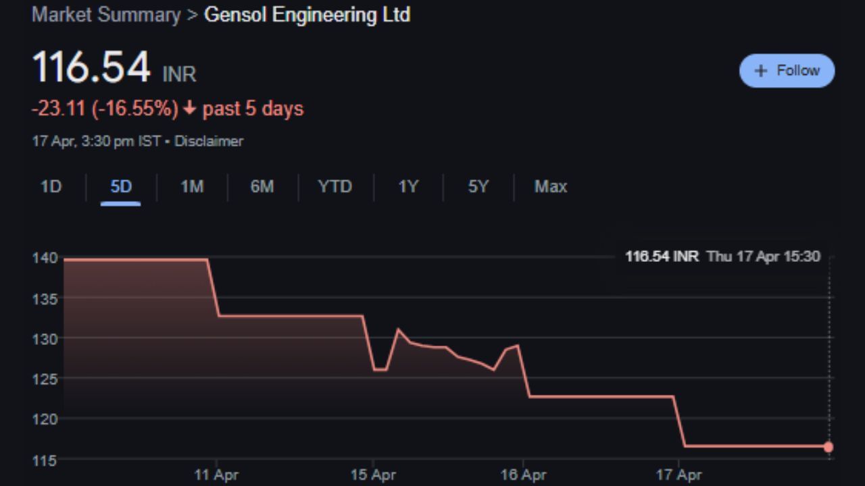Select the Max time range

[550, 187]
